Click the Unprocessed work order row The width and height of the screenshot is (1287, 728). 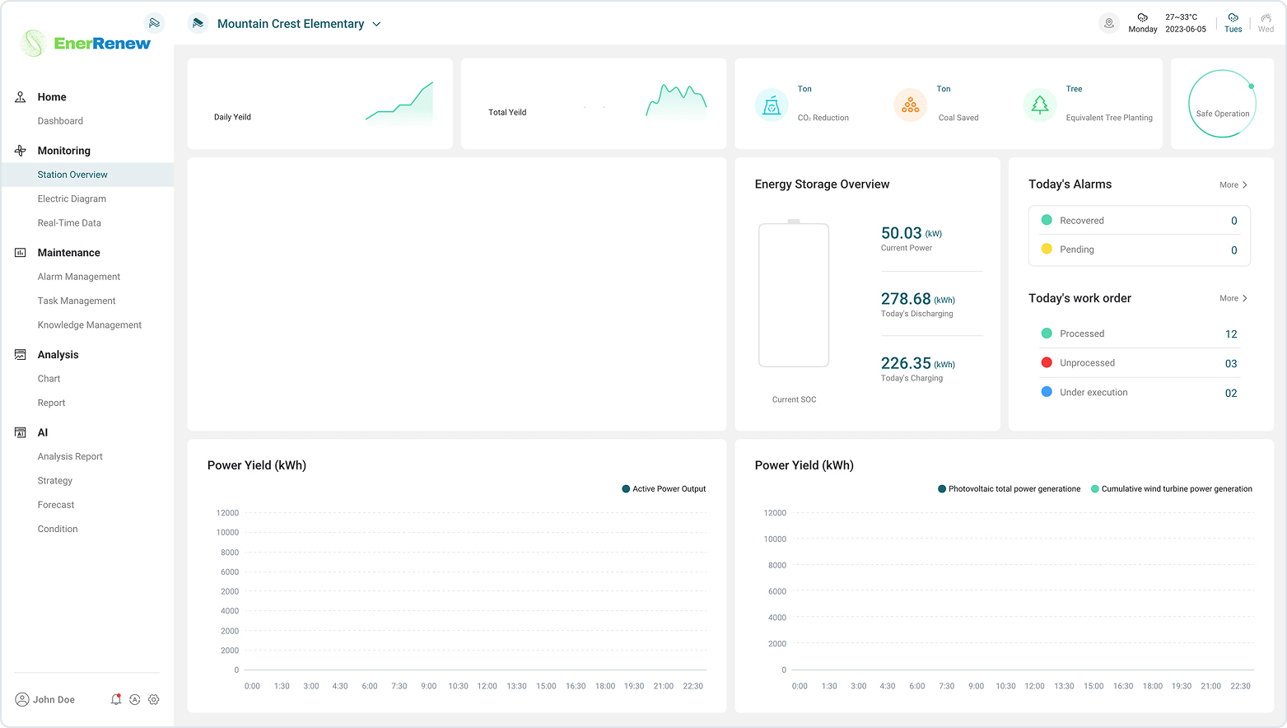pyautogui.click(x=1140, y=363)
